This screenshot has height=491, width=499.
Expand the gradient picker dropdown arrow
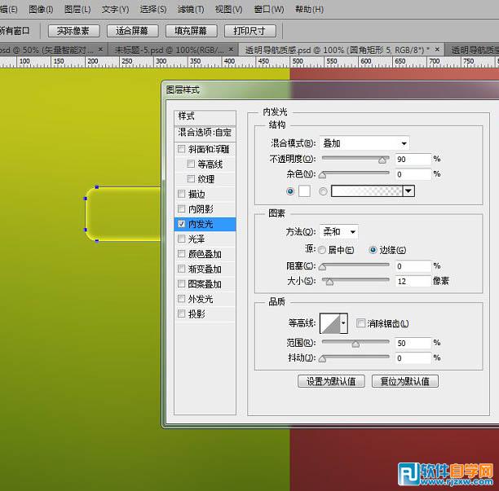[x=409, y=191]
